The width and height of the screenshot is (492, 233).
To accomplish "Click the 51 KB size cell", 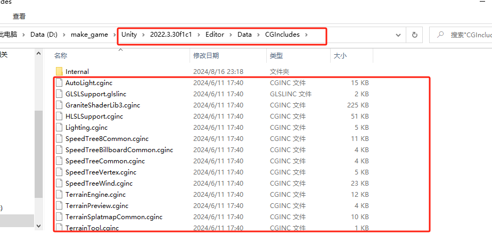I will click(359, 117).
